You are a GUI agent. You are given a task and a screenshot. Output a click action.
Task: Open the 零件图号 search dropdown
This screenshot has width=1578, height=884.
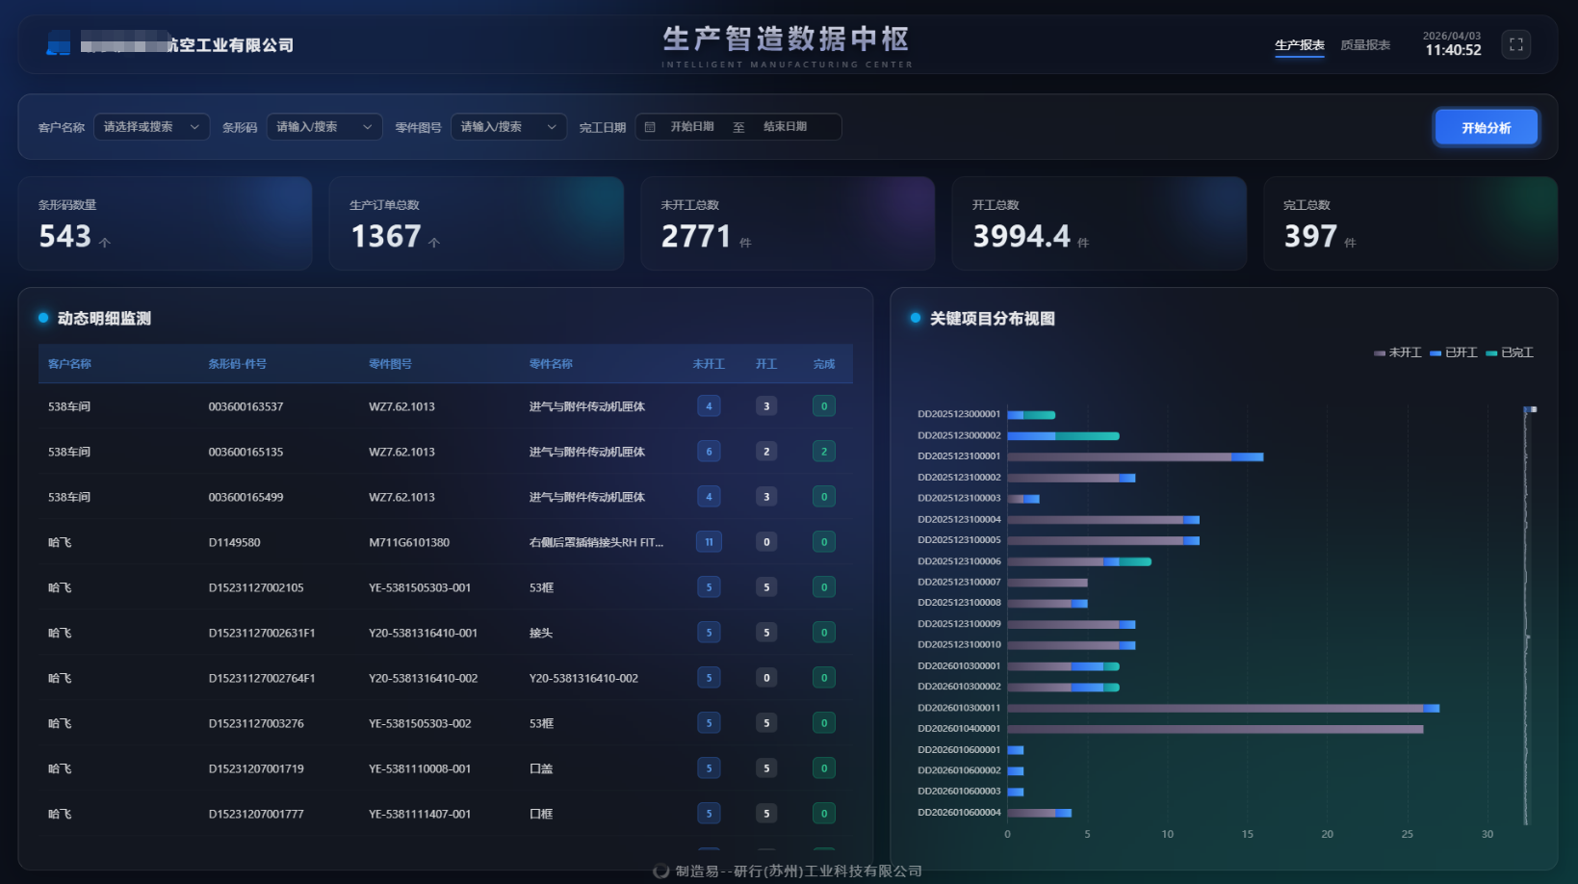pyautogui.click(x=508, y=127)
